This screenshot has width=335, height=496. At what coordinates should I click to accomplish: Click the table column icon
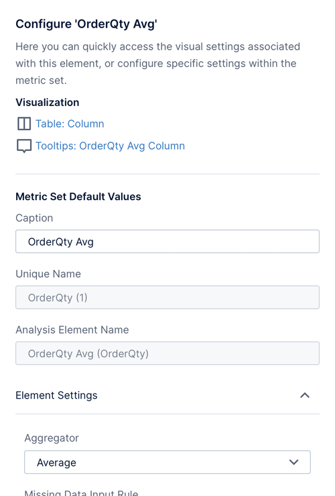24,123
